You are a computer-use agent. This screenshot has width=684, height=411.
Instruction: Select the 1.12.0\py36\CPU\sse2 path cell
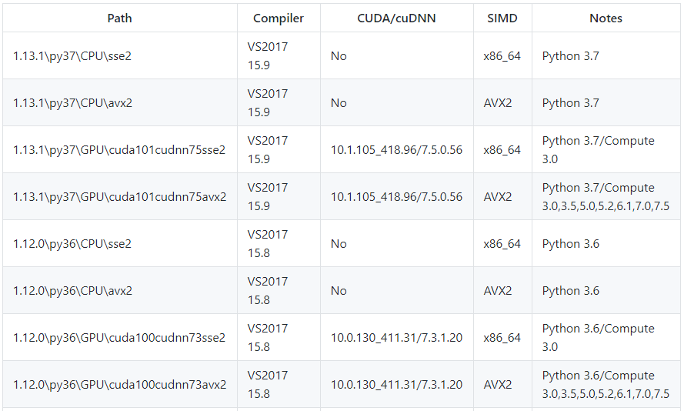(x=72, y=244)
